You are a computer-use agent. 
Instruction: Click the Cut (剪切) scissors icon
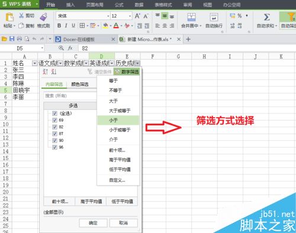tap(21, 15)
